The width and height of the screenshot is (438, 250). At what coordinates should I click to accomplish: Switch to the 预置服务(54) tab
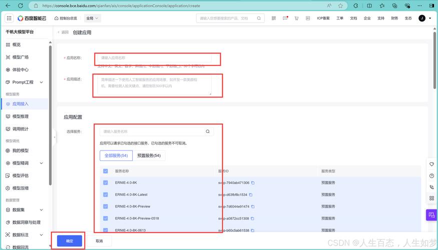click(149, 155)
